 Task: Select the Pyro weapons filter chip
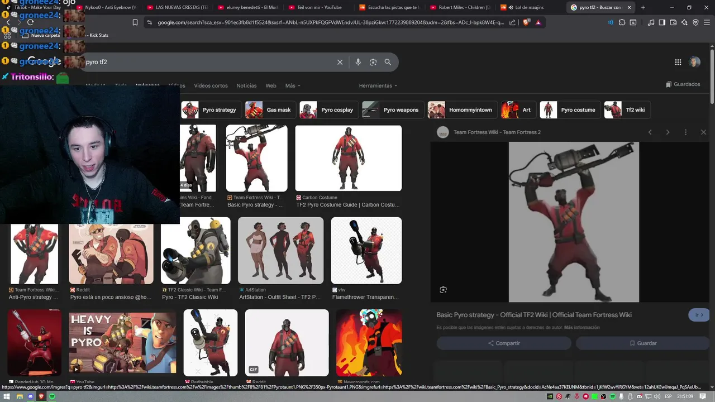[x=393, y=110]
